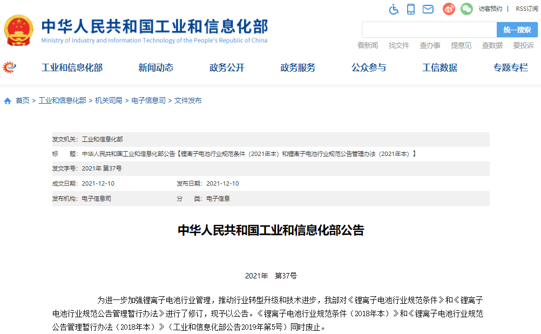Click the 统一搜索 search button
This screenshot has width=541, height=334.
518,29
